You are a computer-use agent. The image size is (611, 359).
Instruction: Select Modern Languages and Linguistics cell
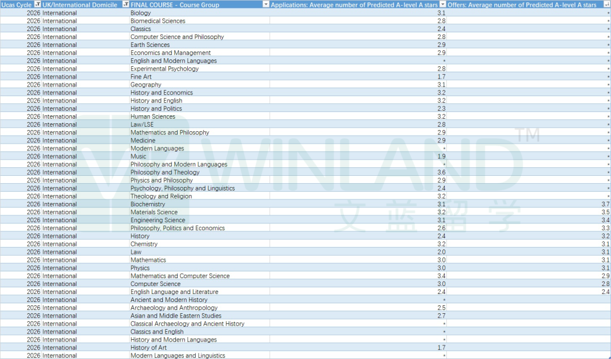(200, 356)
